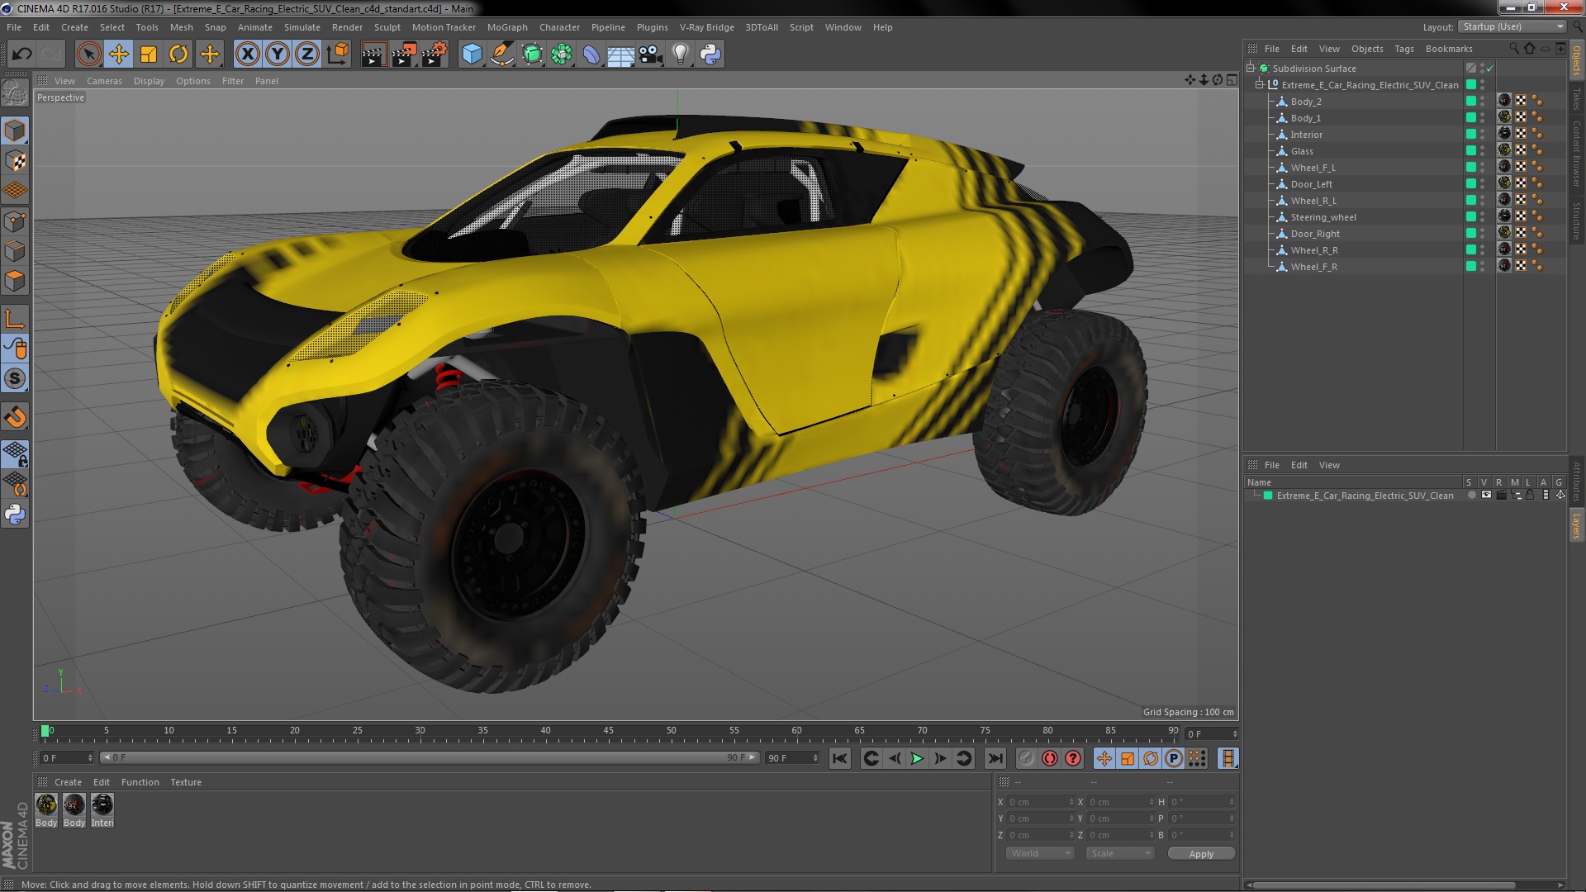The image size is (1586, 892).
Task: Select the Live Selection tool
Action: tap(88, 55)
